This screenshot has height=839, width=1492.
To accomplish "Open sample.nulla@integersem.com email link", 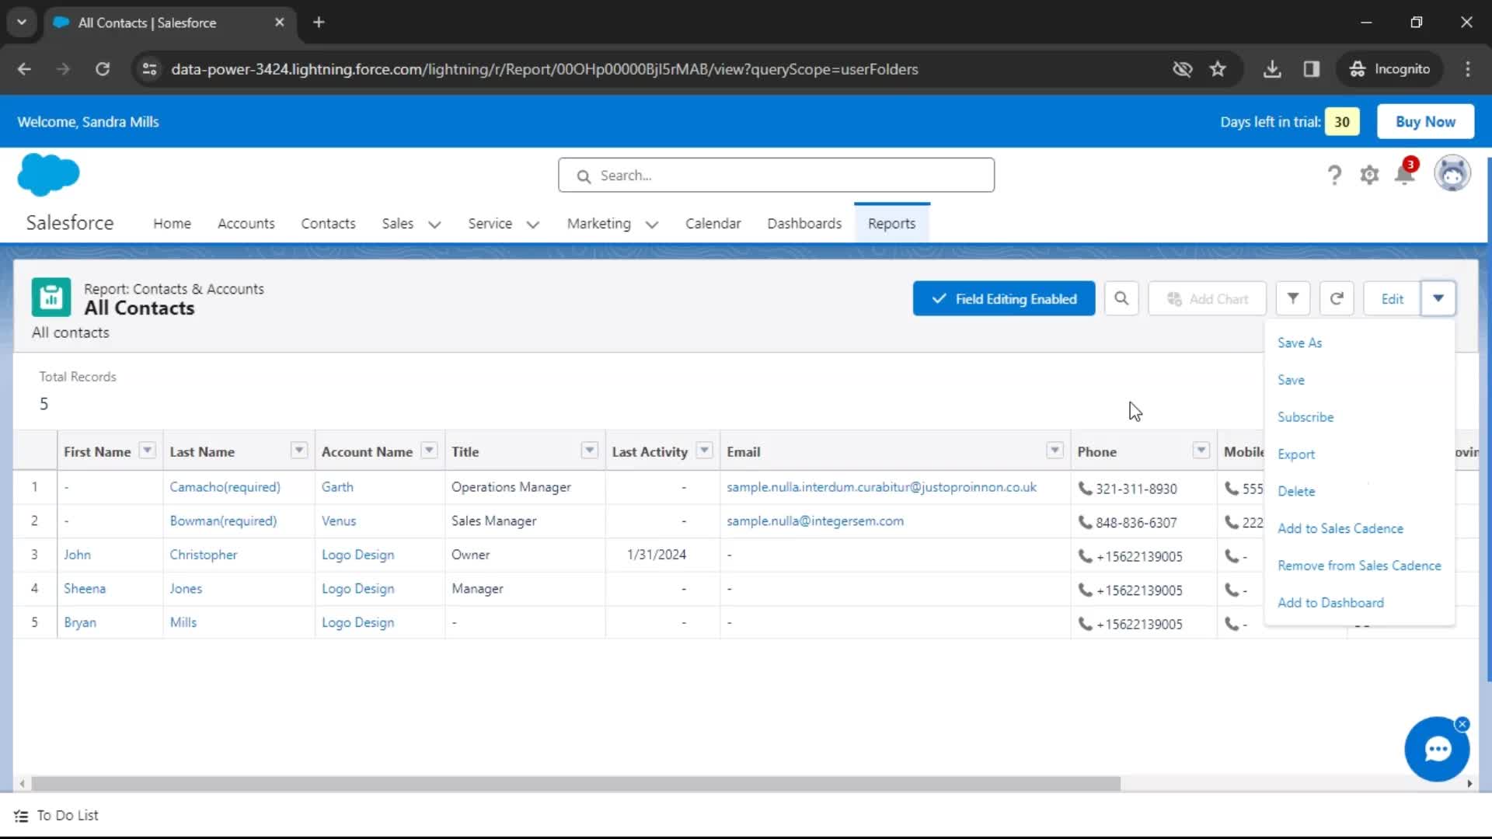I will [815, 521].
